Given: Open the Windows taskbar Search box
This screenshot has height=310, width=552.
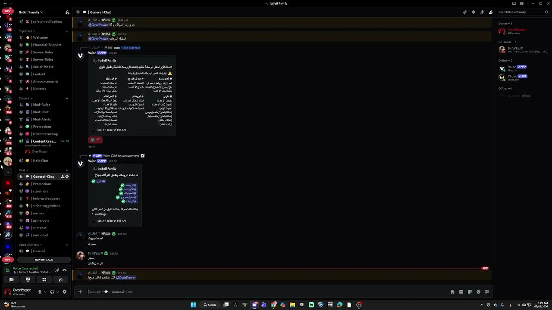Looking at the screenshot, I should 210,305.
